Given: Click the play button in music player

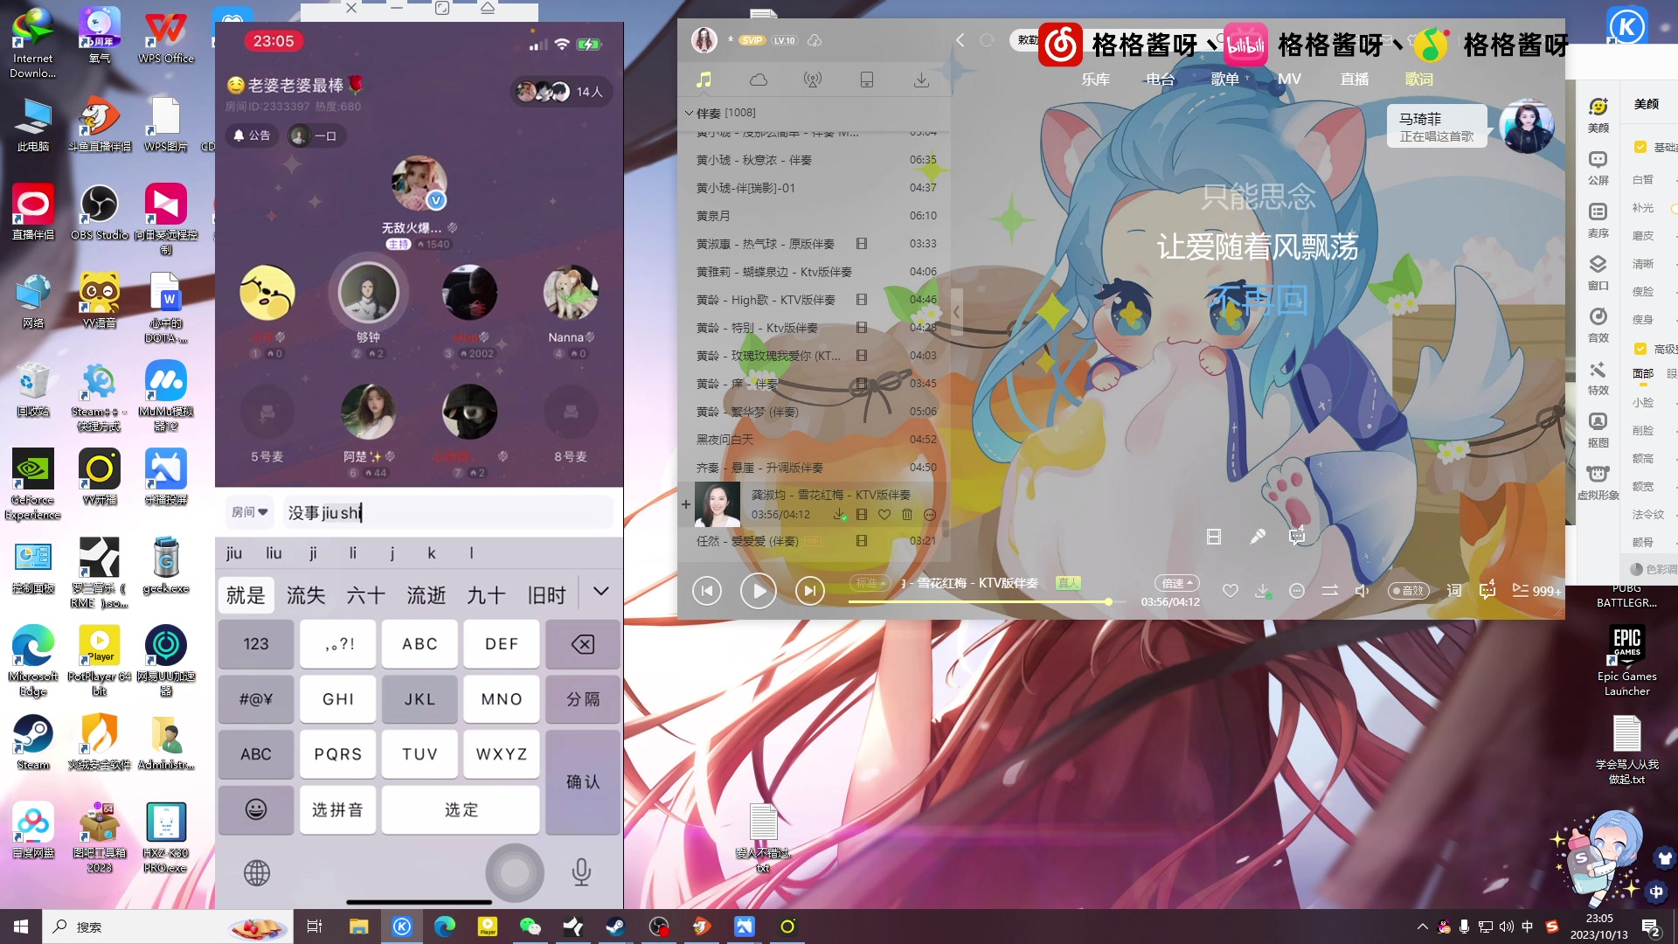Looking at the screenshot, I should point(758,592).
